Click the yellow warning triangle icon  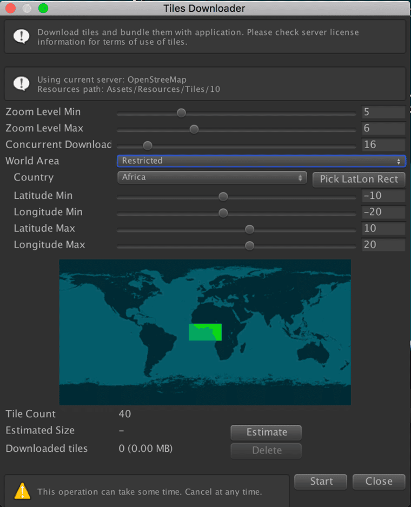22,491
